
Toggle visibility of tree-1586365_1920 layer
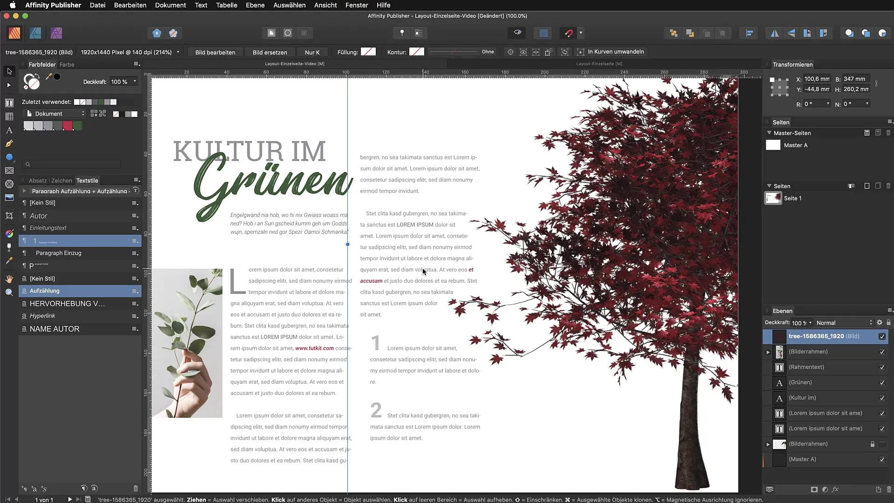coord(882,337)
